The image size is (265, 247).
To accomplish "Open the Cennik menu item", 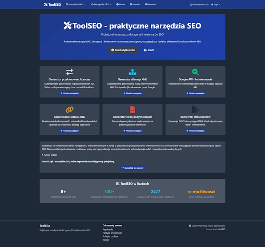I will pyautogui.click(x=135, y=4).
